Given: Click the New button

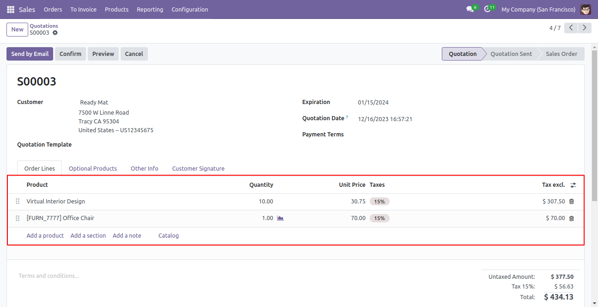Looking at the screenshot, I should (x=18, y=30).
